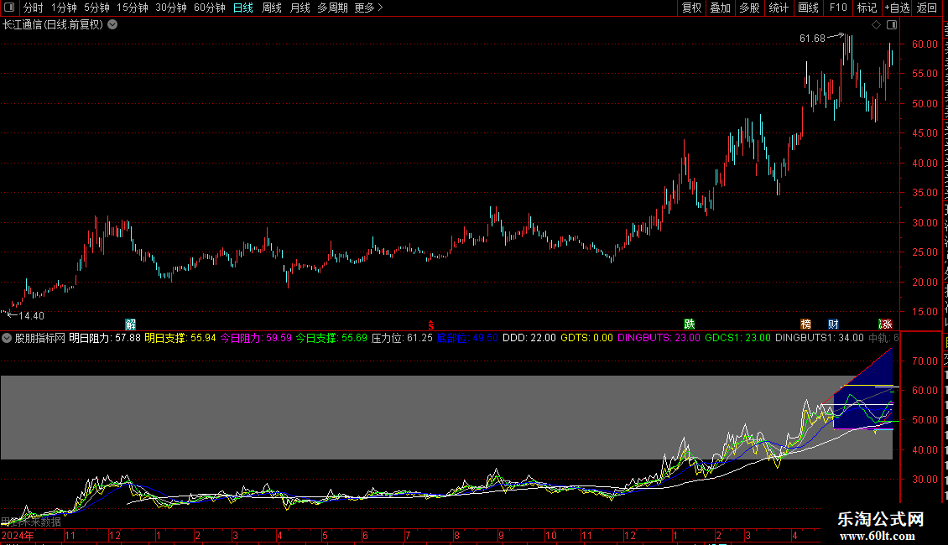Viewport: 948px width, 545px height.
Task: Click the diamond marker icon near 61.68
Action: (x=876, y=25)
